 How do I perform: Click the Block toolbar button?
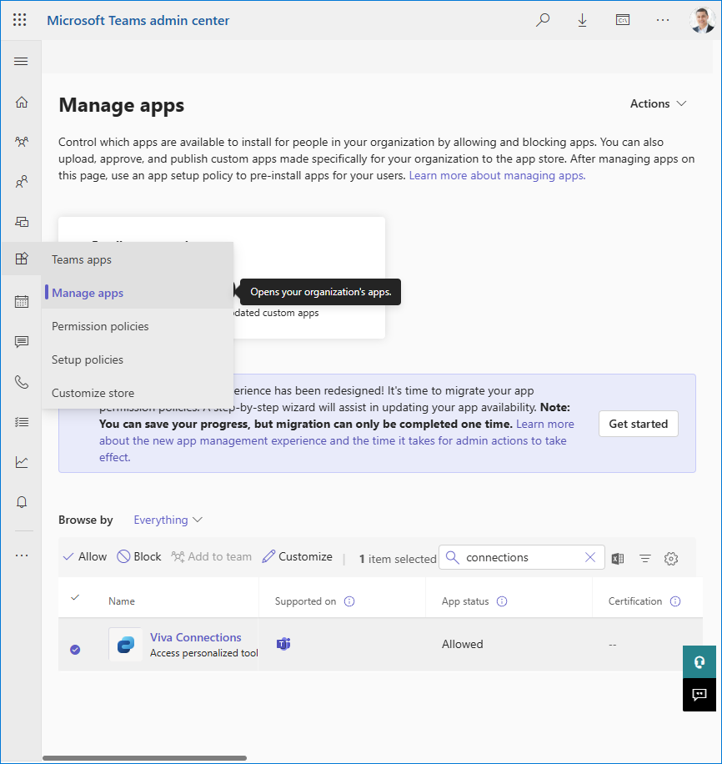(139, 557)
